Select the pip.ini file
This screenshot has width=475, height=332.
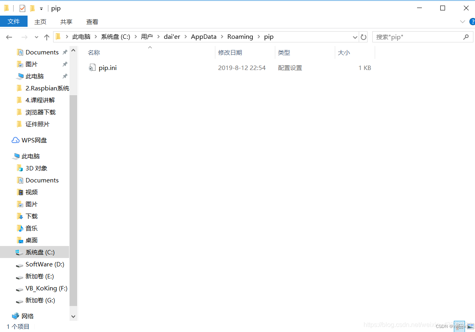(x=107, y=68)
